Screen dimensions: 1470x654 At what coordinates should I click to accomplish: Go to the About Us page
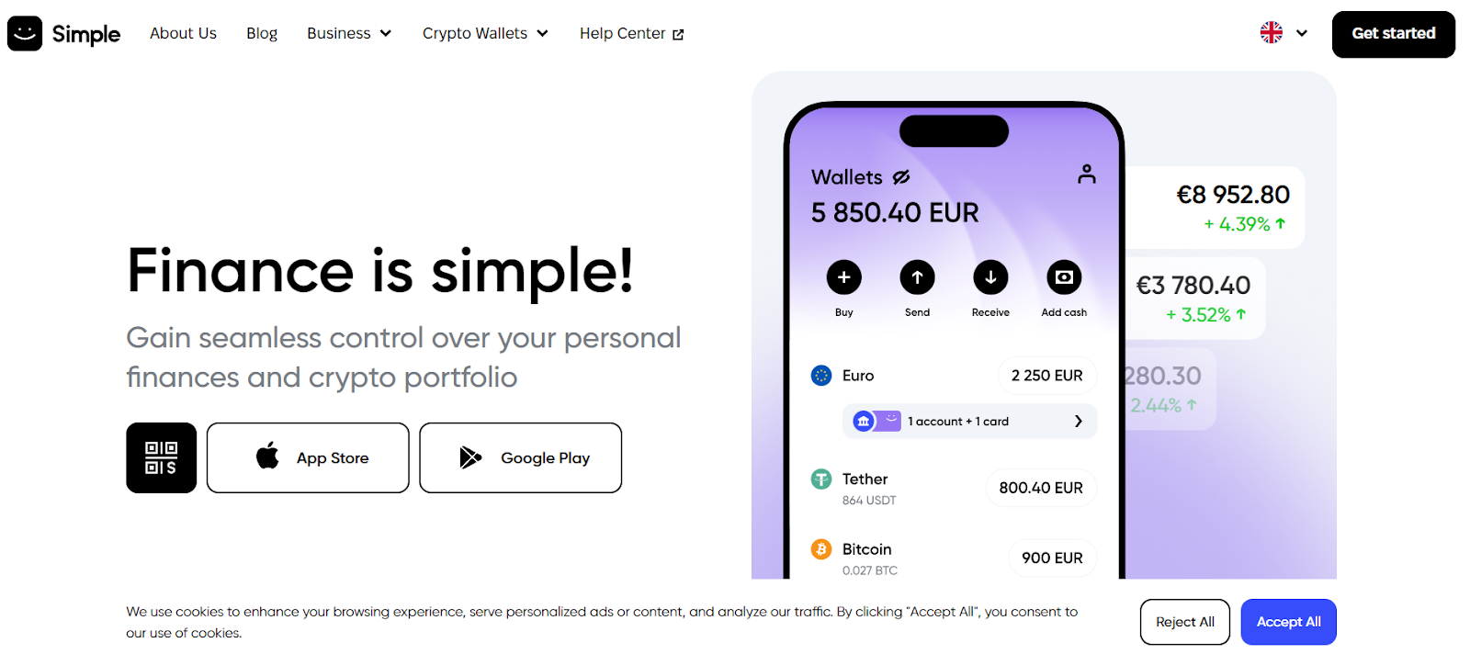pos(184,34)
